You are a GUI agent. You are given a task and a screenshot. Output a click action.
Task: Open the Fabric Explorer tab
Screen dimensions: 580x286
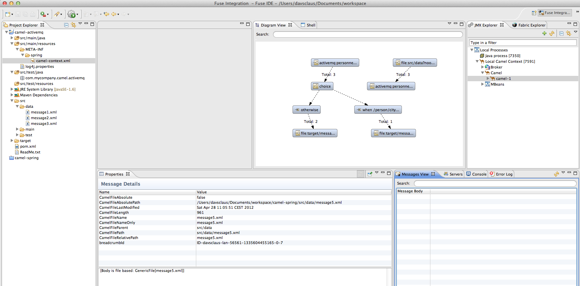click(x=529, y=25)
